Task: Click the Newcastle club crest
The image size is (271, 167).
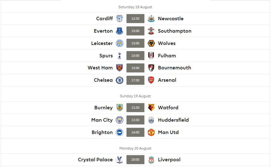Action: click(x=151, y=18)
